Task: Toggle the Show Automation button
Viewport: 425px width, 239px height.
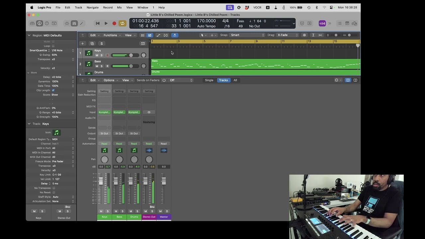Action: pos(158,35)
